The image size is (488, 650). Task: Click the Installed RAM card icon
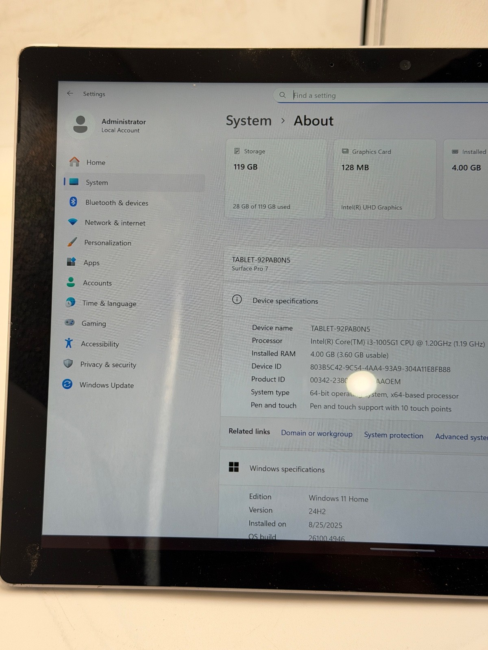click(x=455, y=152)
